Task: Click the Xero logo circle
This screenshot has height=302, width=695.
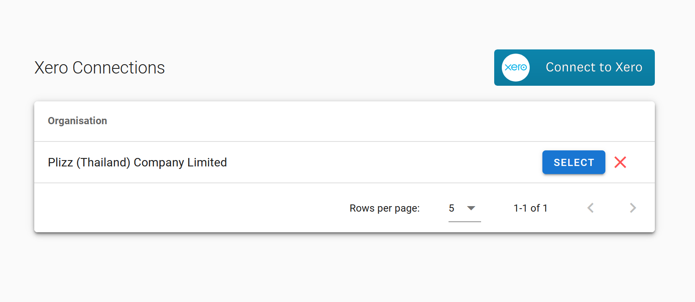Action: click(x=515, y=68)
